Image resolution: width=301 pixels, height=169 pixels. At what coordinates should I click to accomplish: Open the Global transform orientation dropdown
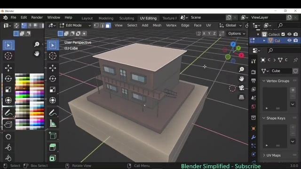[x=230, y=25]
